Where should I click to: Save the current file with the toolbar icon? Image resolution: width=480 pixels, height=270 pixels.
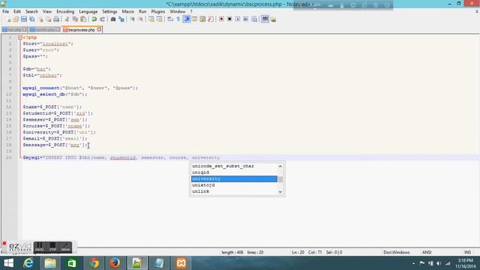(23, 19)
